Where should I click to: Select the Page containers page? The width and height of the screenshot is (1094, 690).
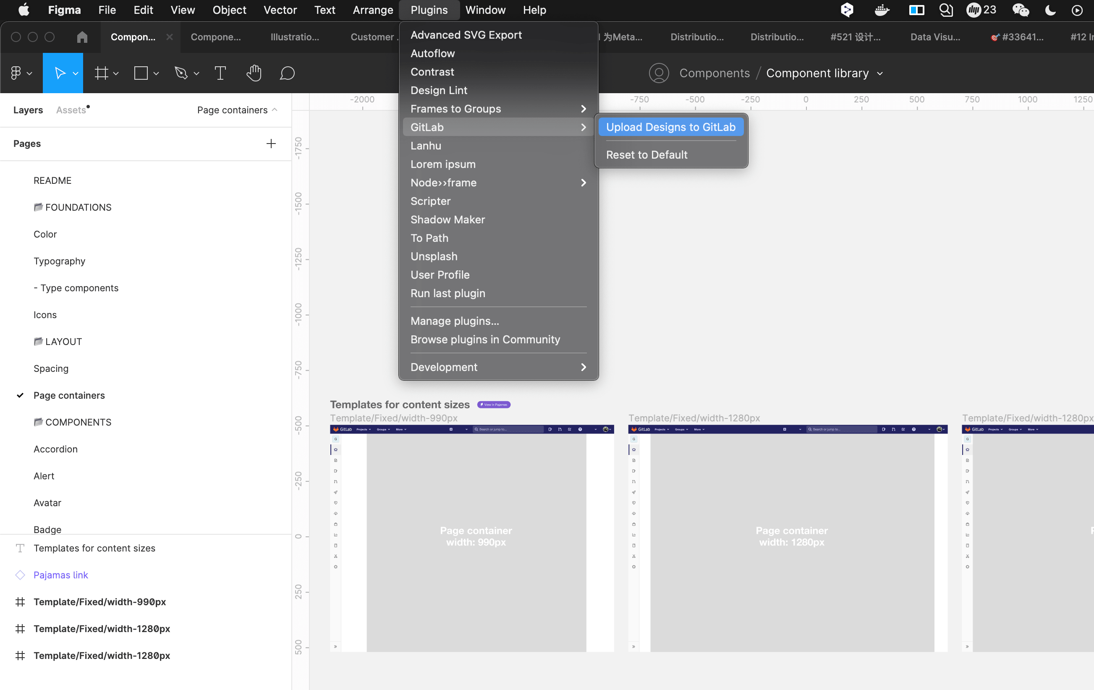pos(69,395)
